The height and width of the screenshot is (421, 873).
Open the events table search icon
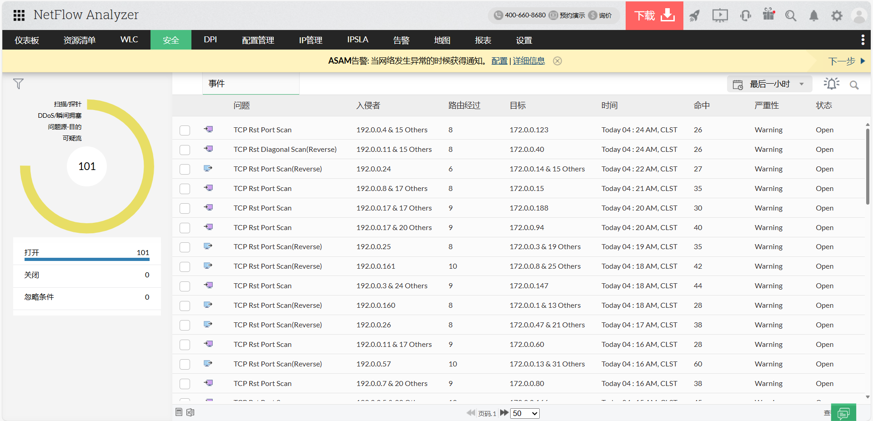(x=854, y=85)
